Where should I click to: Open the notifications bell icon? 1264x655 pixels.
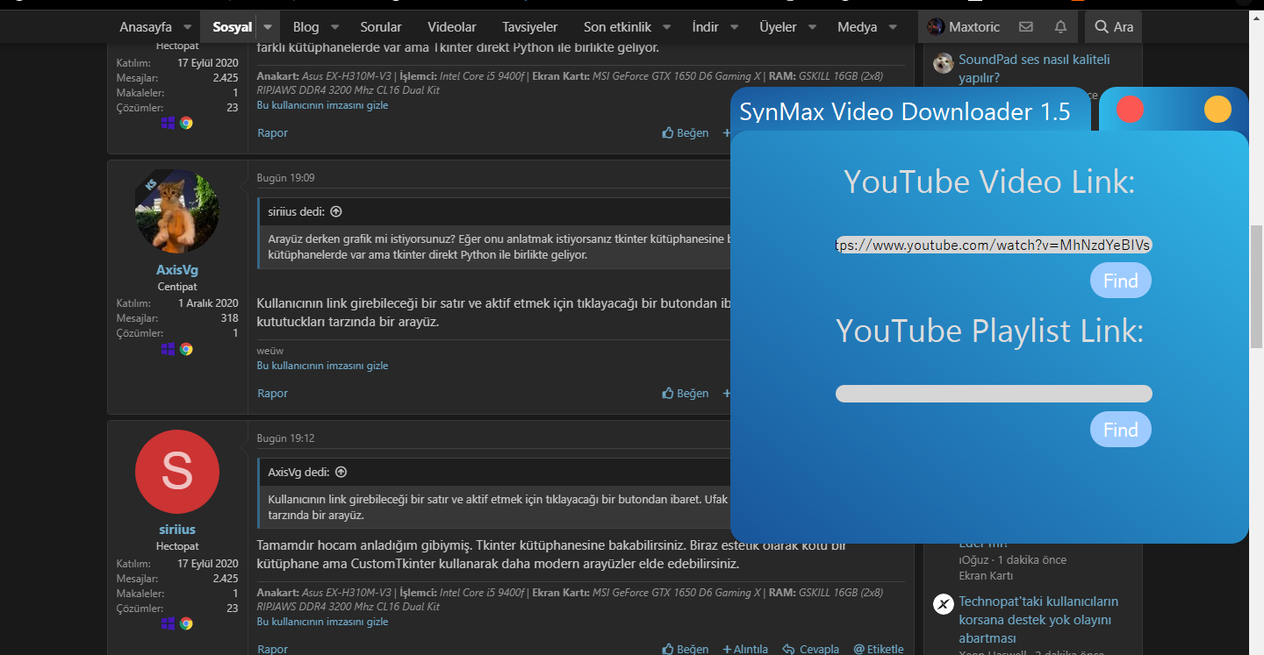point(1060,27)
